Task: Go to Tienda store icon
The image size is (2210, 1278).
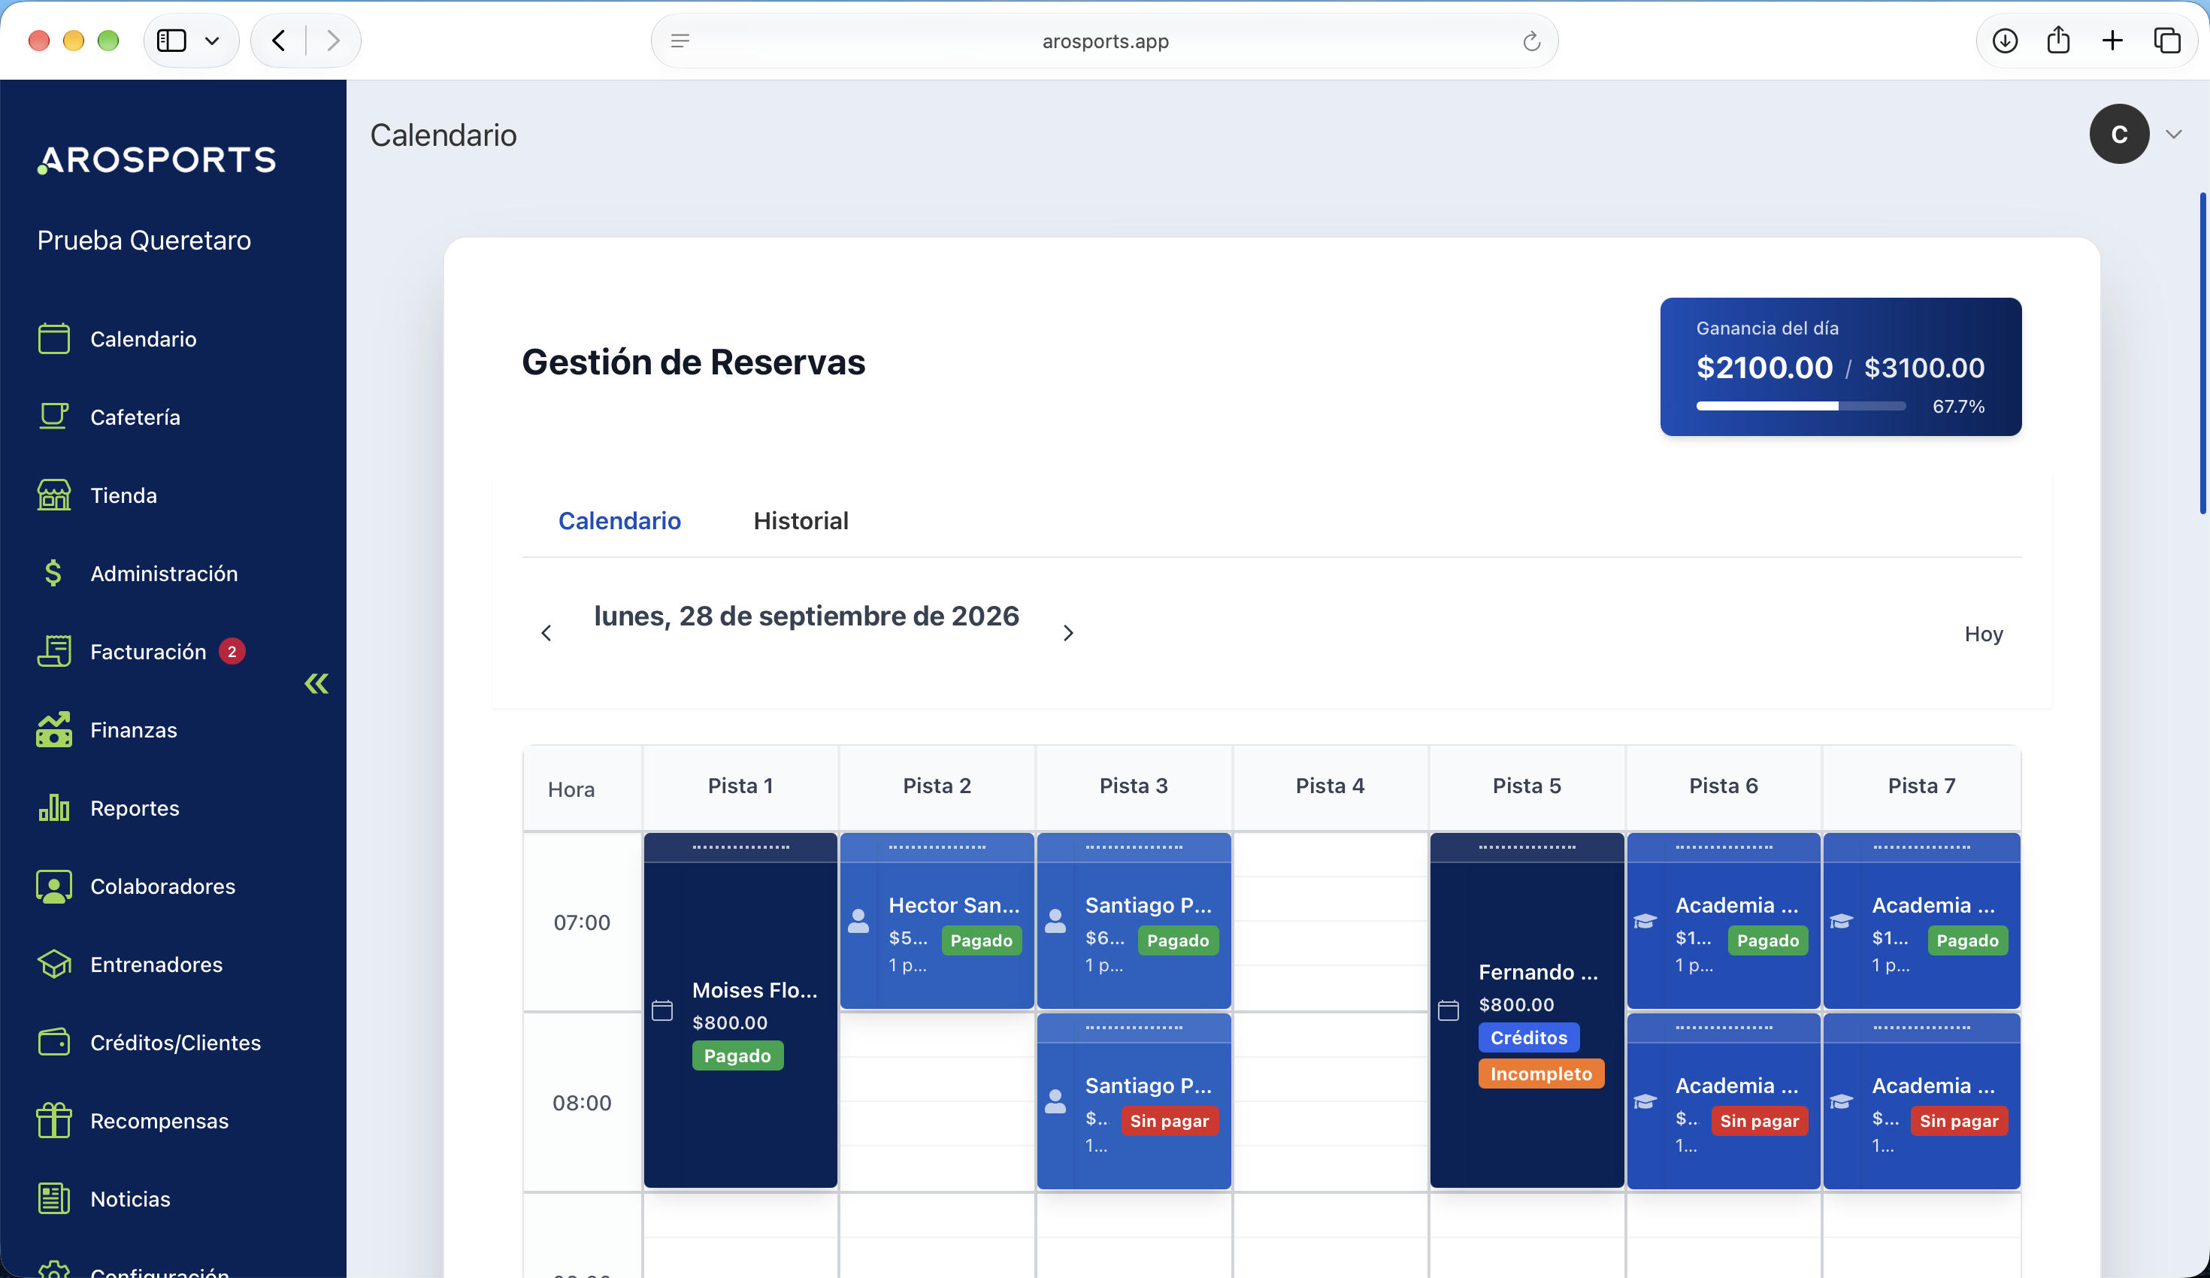Action: 53,495
